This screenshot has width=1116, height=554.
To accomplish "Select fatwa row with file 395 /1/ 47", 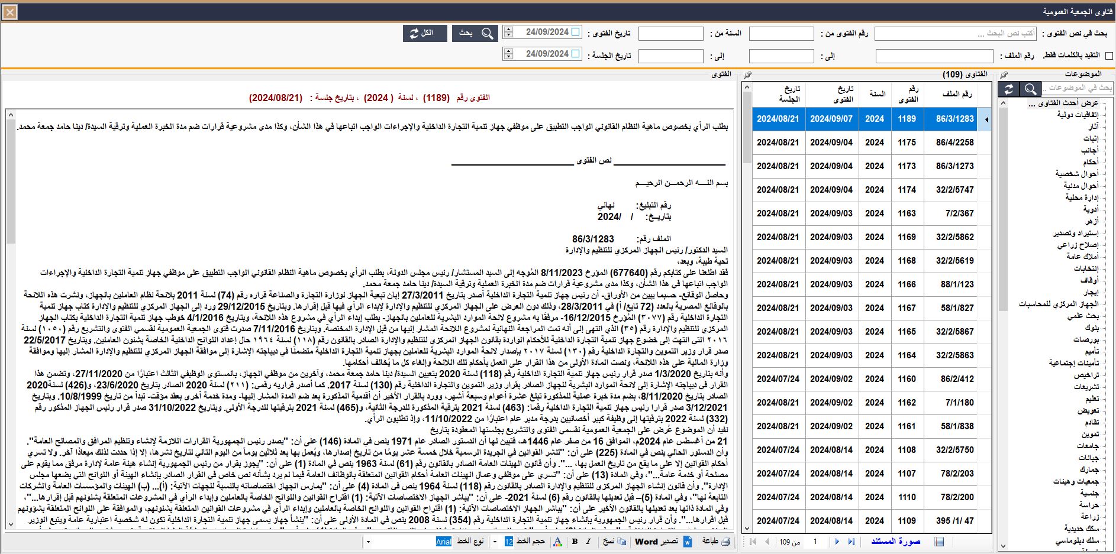I will [872, 521].
